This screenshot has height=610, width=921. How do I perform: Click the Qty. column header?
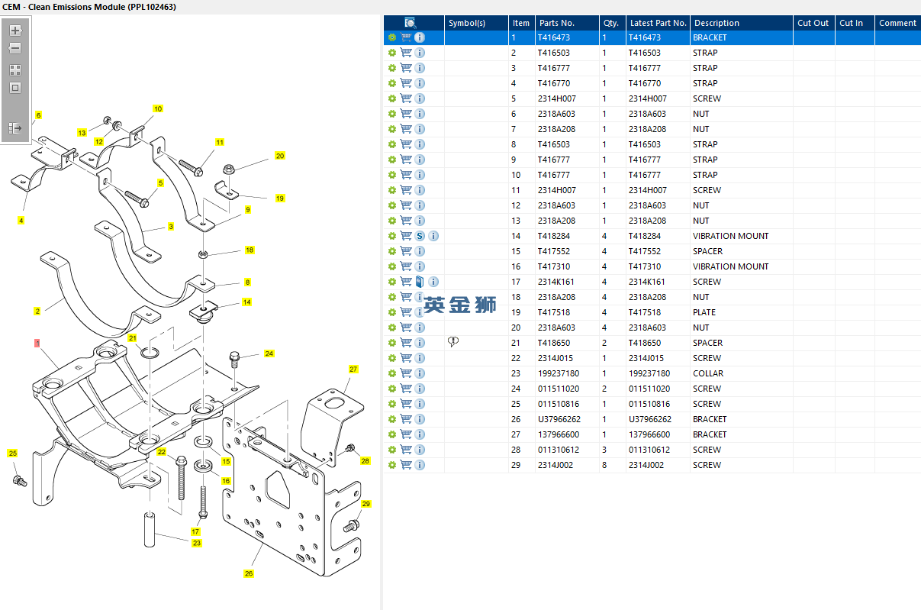[x=610, y=23]
